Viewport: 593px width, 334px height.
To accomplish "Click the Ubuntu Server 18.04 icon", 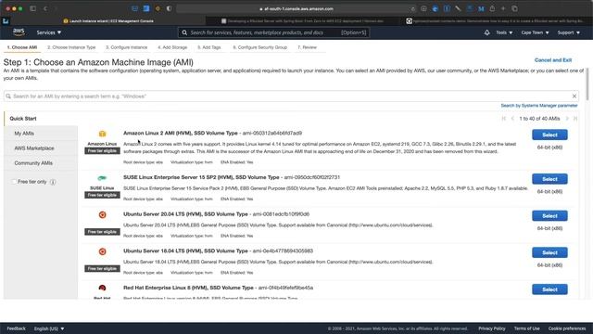I will (x=102, y=251).
